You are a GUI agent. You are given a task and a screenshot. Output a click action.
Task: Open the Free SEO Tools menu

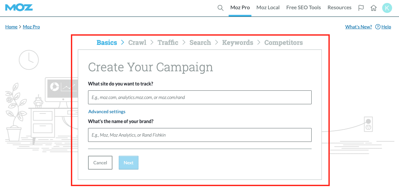tap(303, 8)
